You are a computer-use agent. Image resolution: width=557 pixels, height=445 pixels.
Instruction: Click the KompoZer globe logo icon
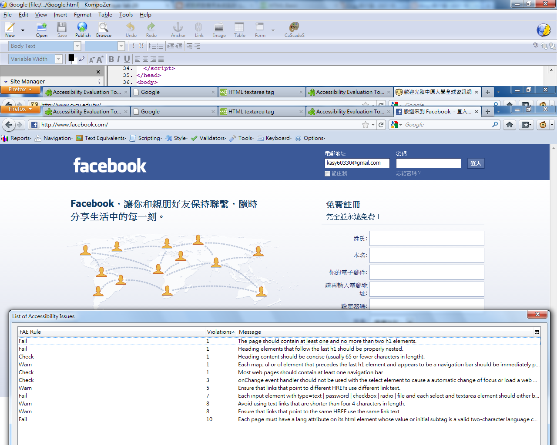544,30
